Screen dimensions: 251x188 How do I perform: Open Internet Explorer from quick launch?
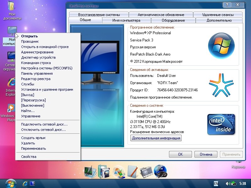tap(25, 183)
